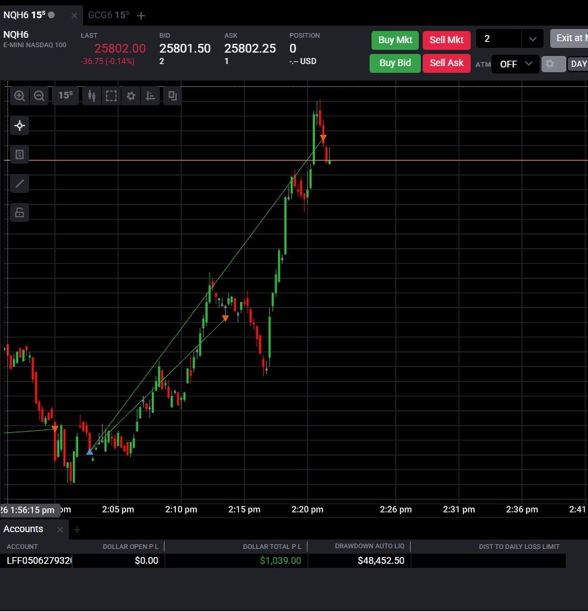Screen dimensions: 588x611
Task: Select the 15s timeframe button
Action: [65, 95]
